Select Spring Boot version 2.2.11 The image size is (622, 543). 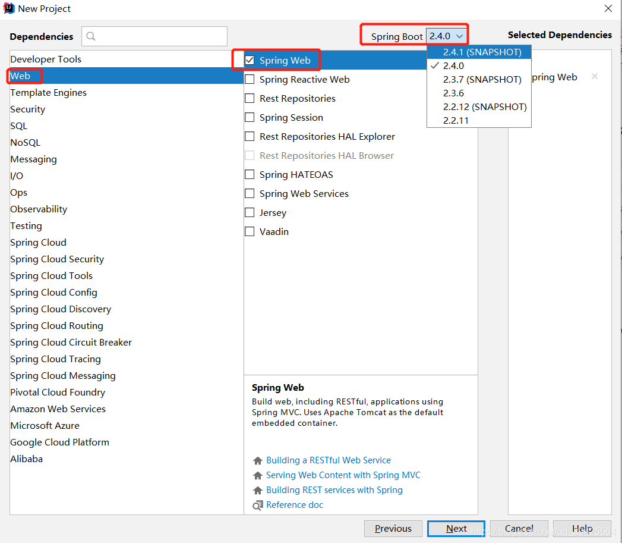click(479, 121)
